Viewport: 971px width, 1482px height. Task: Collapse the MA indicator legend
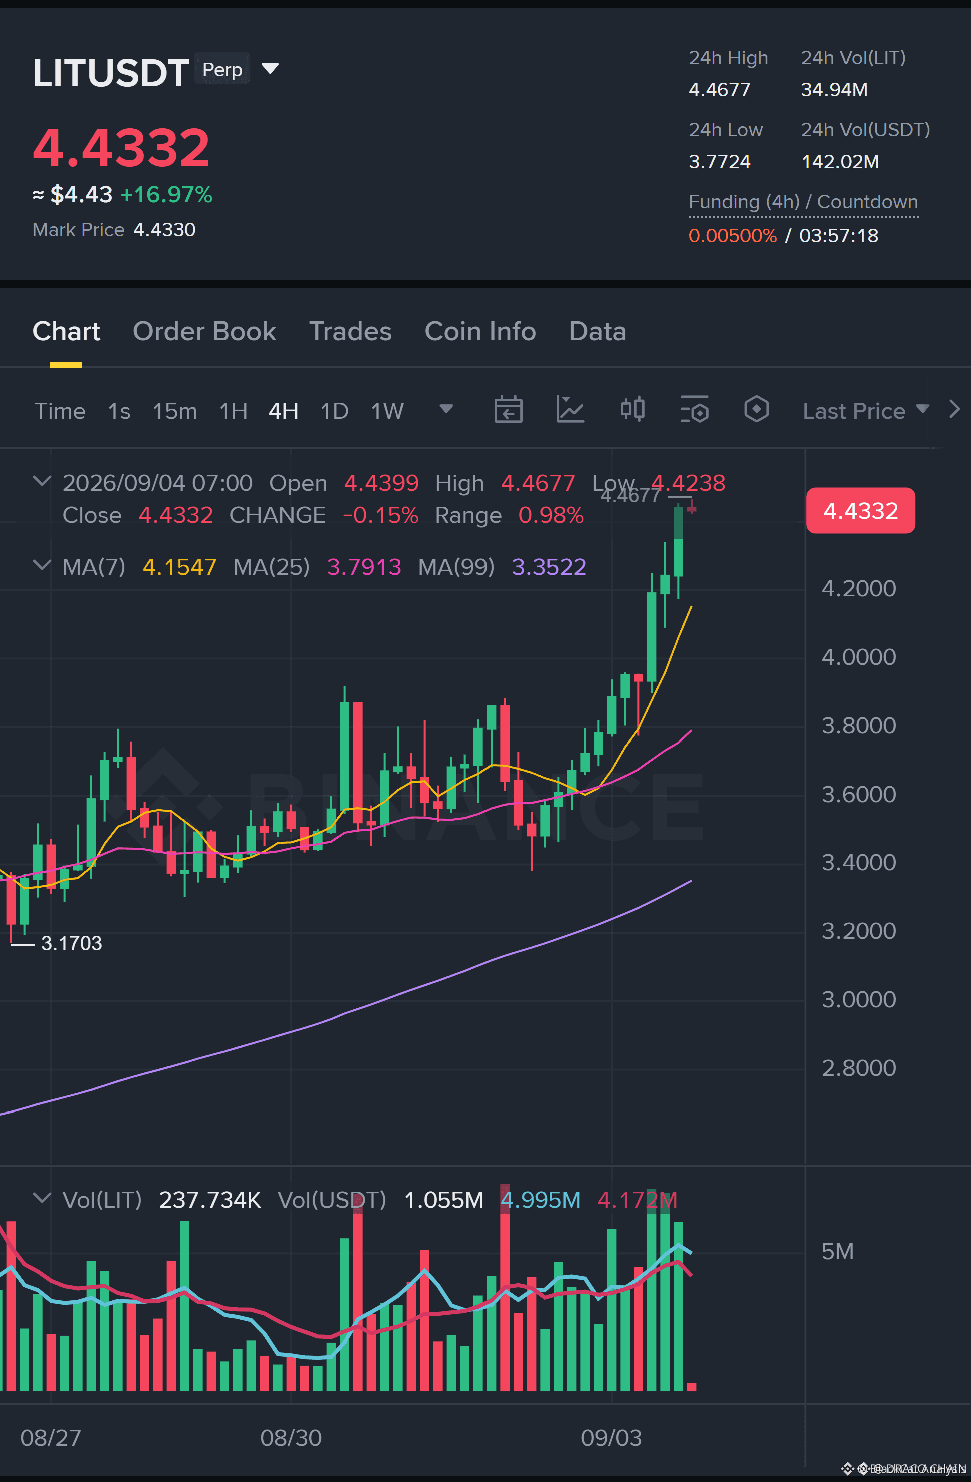point(42,565)
